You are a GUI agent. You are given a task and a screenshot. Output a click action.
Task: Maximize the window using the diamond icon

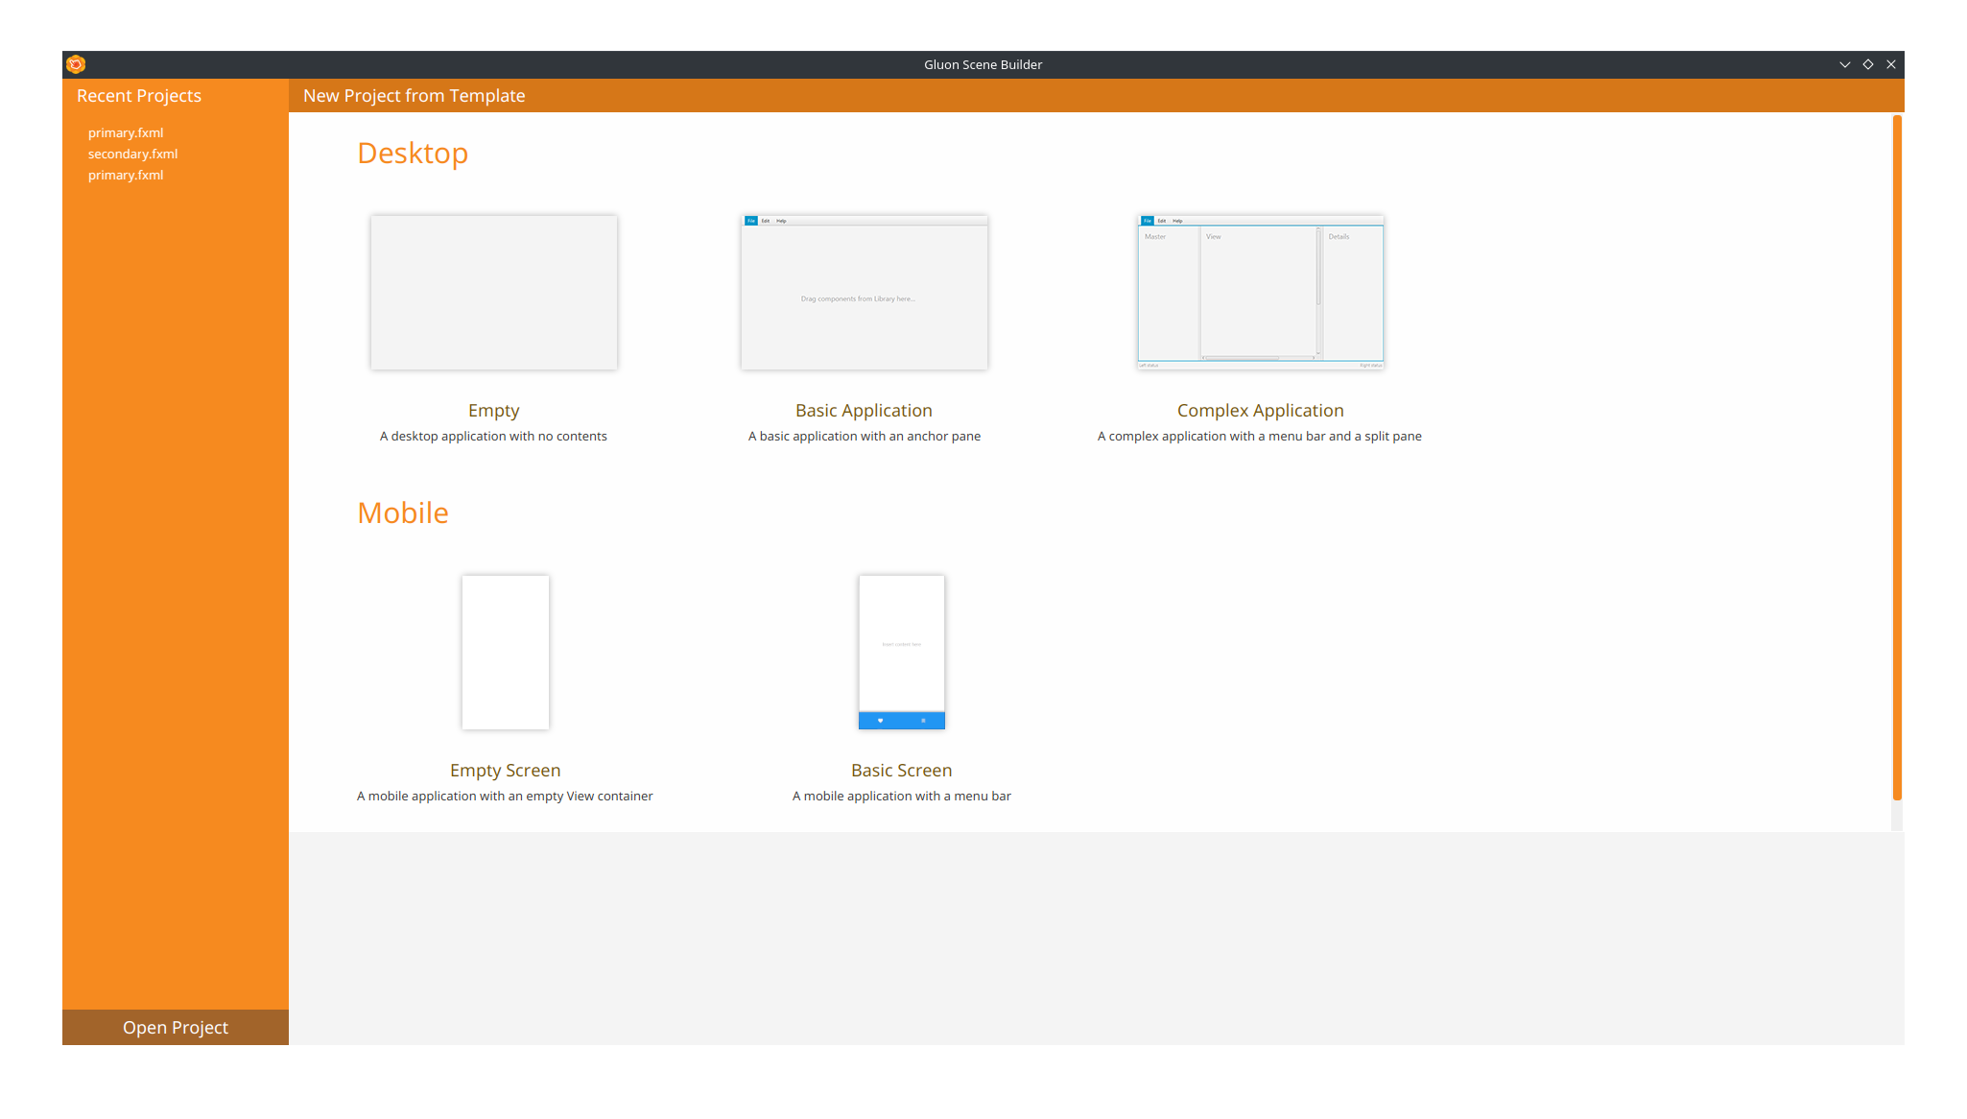[x=1868, y=63]
